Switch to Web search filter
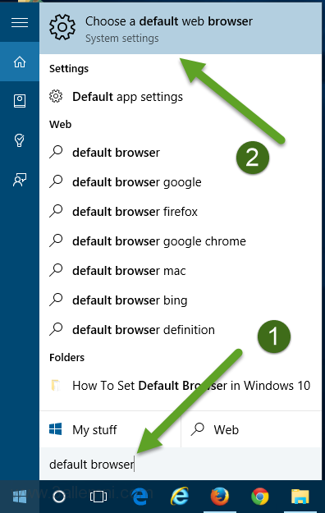The height and width of the screenshot is (513, 325). [251, 429]
